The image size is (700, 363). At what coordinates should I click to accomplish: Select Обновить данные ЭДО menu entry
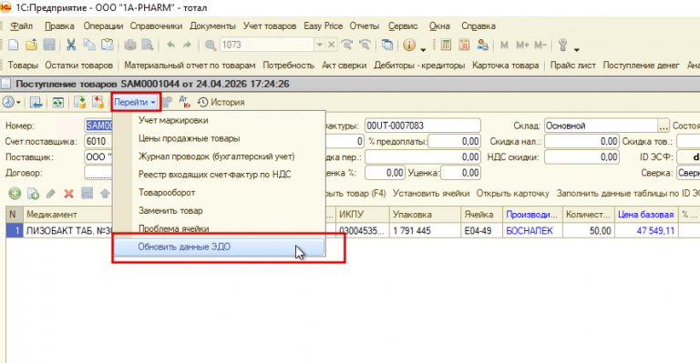tap(219, 247)
